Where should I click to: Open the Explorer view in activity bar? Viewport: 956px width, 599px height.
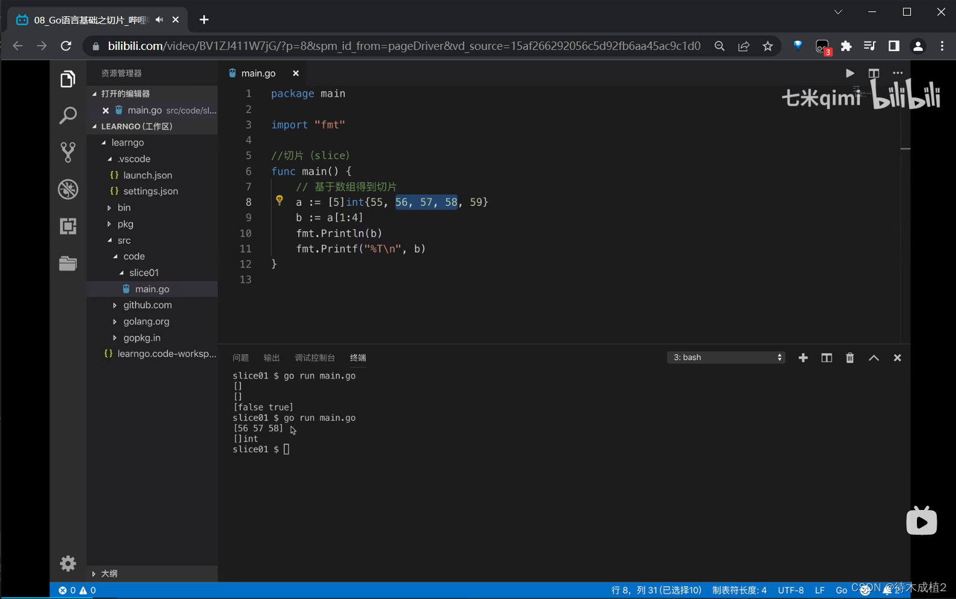coord(68,79)
